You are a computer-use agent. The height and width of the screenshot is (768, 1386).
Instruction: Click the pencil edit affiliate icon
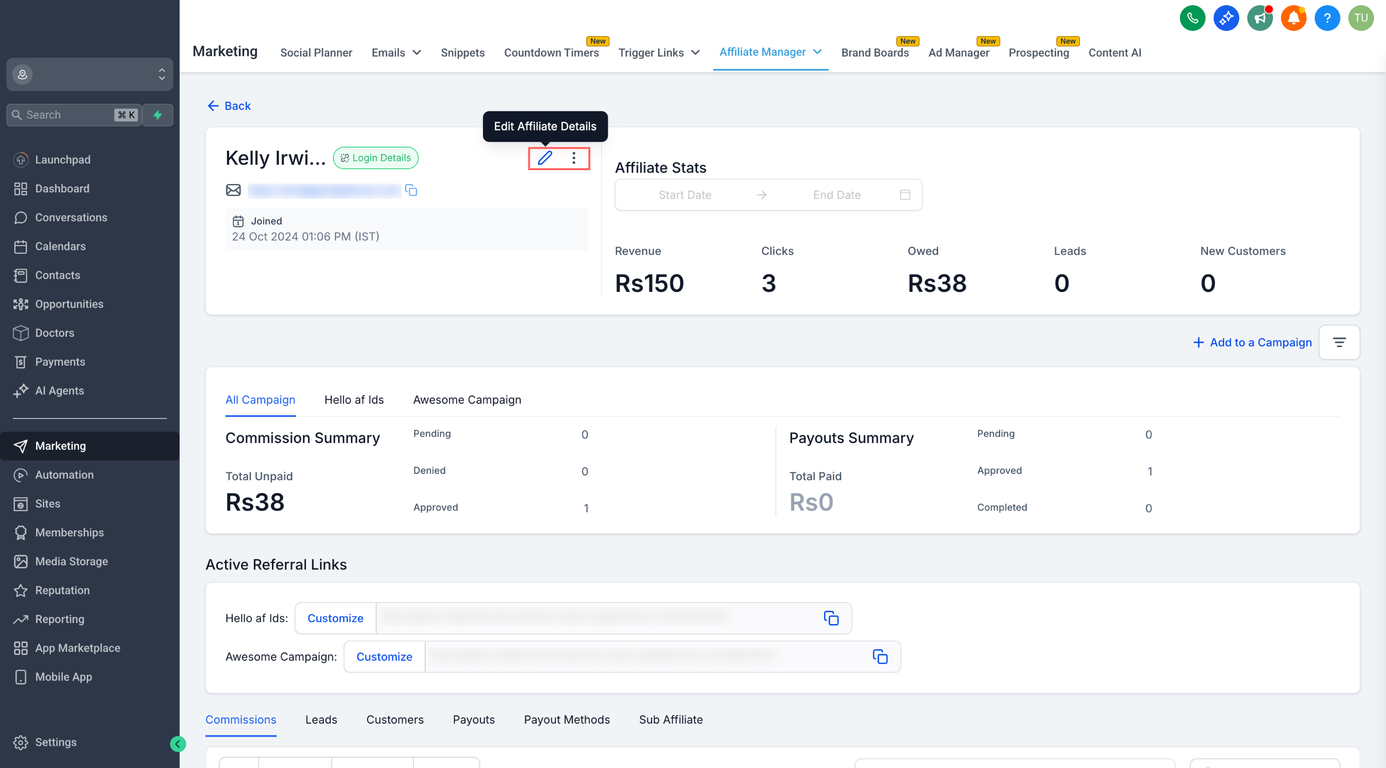(x=544, y=158)
